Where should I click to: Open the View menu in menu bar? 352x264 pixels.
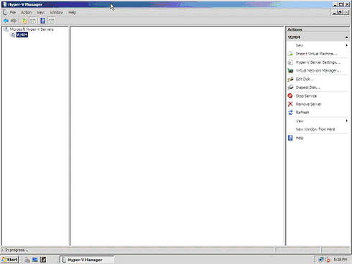[40, 12]
